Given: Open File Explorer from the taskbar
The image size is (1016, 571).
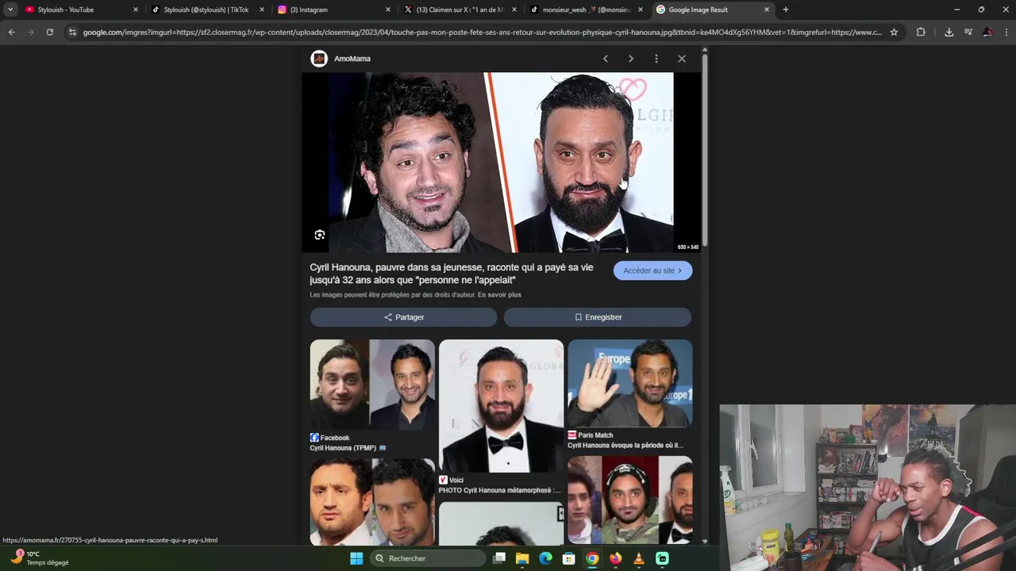Looking at the screenshot, I should pos(522,558).
